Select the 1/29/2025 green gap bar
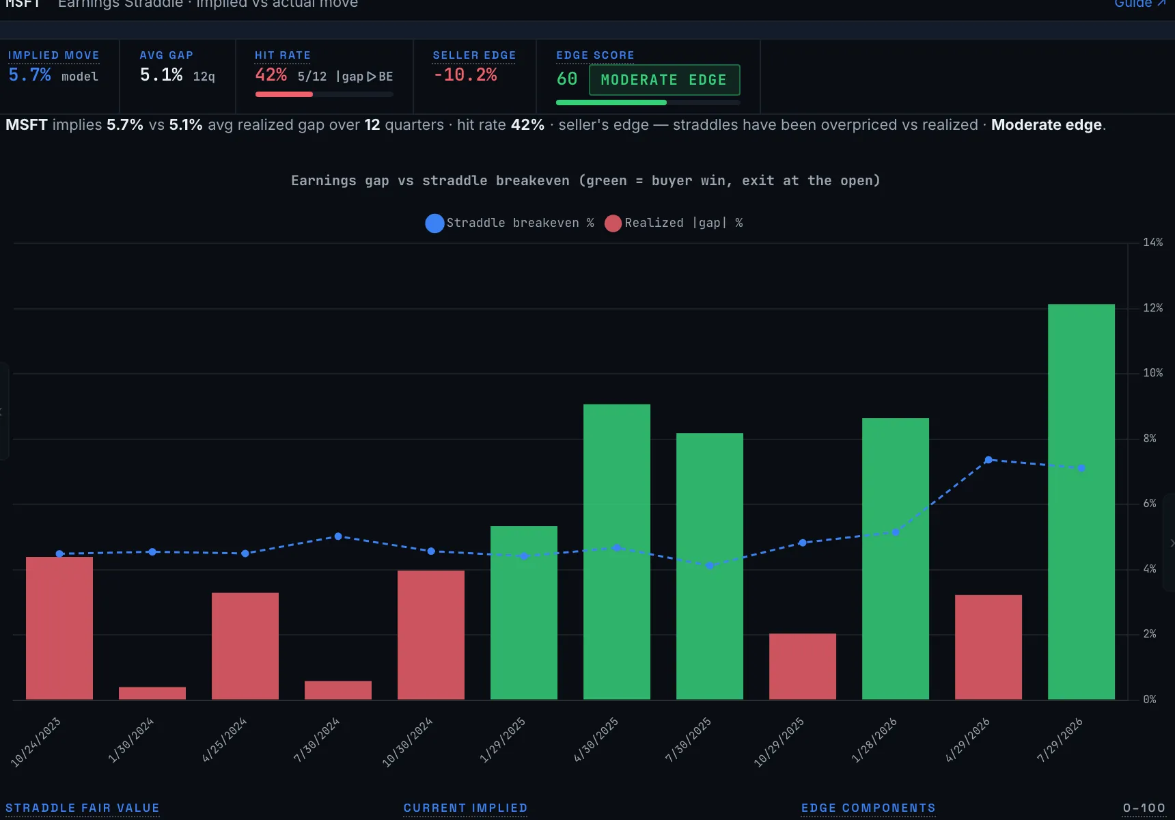 click(524, 613)
